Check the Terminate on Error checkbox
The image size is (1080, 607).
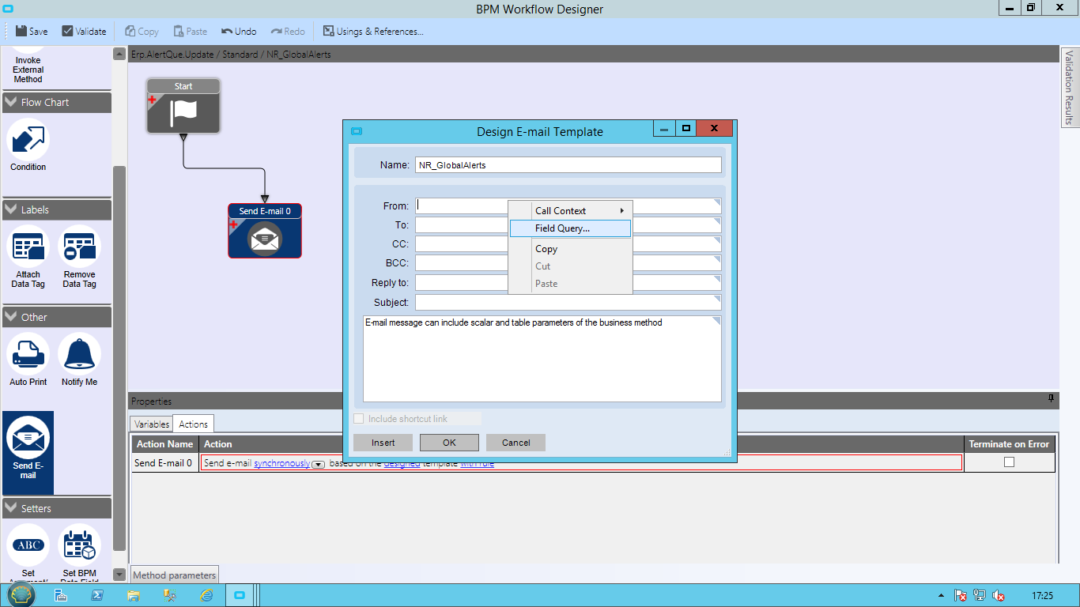pos(1009,462)
